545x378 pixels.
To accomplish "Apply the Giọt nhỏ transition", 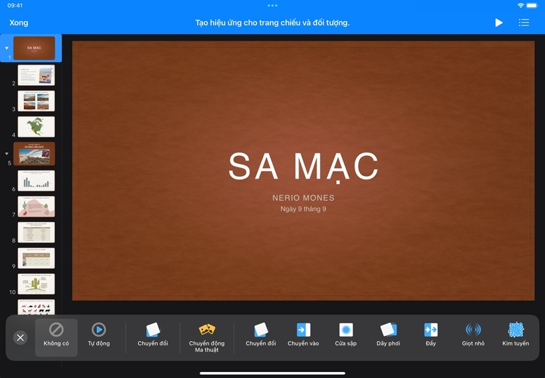I will [x=473, y=335].
